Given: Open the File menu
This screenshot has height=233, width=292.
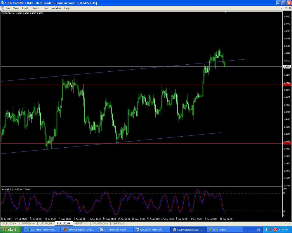Looking at the screenshot, I should click(8, 8).
